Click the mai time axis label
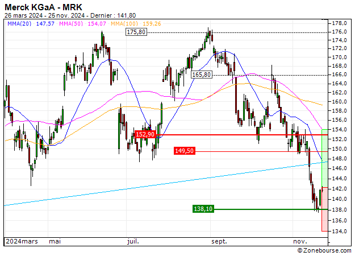This screenshot has width=355, height=256. pyautogui.click(x=55, y=241)
